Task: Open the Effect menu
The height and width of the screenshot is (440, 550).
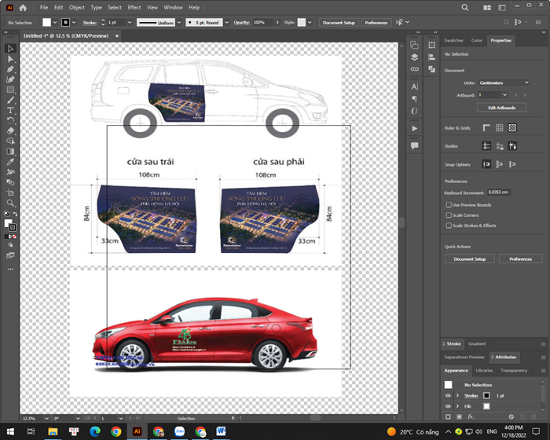Action: 134,7
